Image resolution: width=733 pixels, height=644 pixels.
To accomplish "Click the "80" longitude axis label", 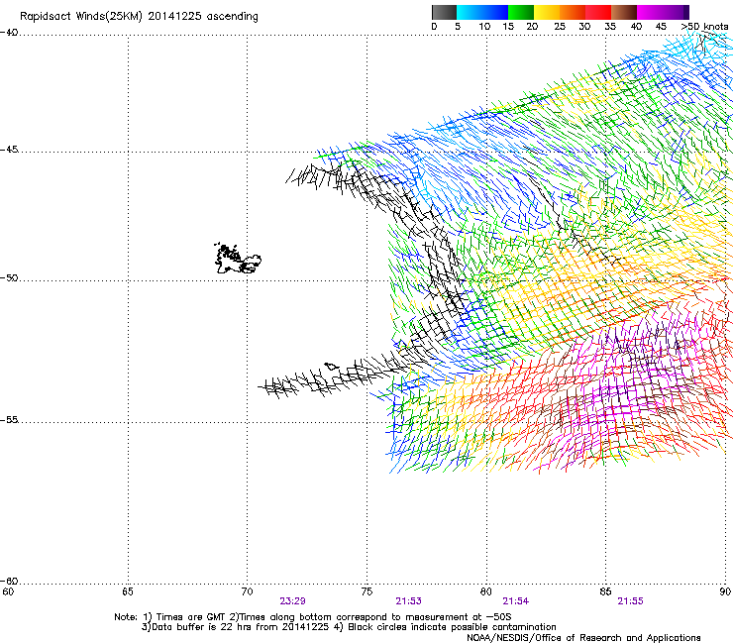I will 486,592.
